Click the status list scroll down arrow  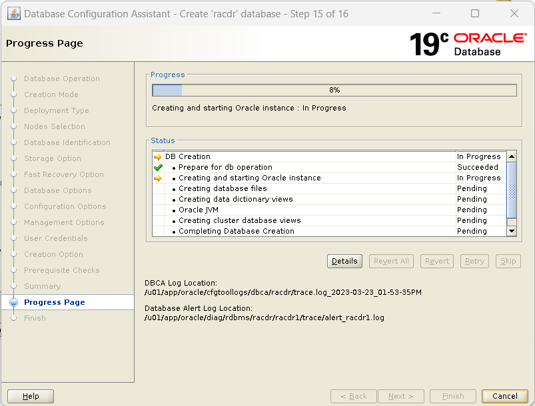pyautogui.click(x=512, y=231)
